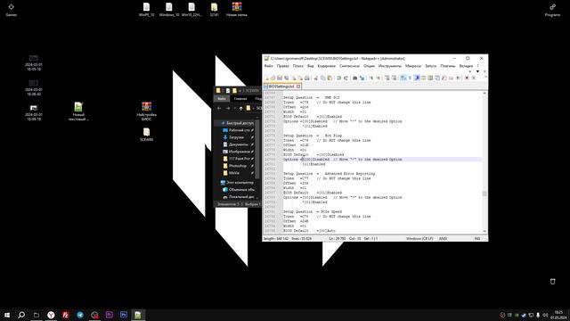Image resolution: width=570 pixels, height=321 pixels.
Task: Toggle show all characters button
Action: point(410,78)
